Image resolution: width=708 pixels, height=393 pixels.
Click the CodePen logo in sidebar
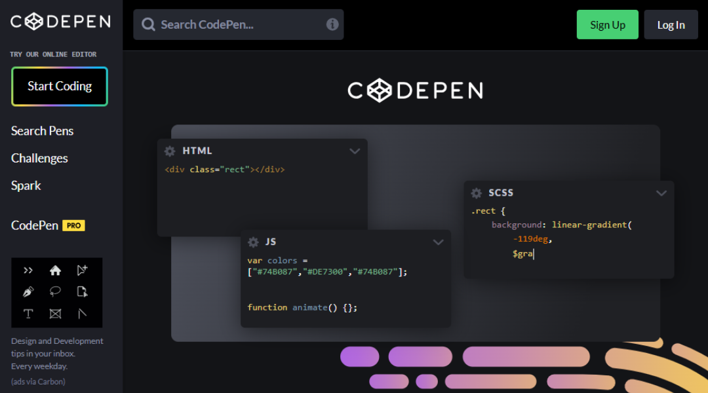click(x=60, y=21)
